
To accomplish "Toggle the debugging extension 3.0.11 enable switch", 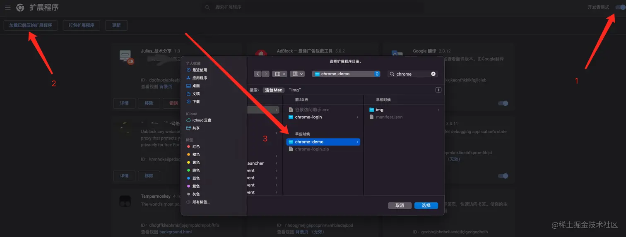I will [x=503, y=176].
